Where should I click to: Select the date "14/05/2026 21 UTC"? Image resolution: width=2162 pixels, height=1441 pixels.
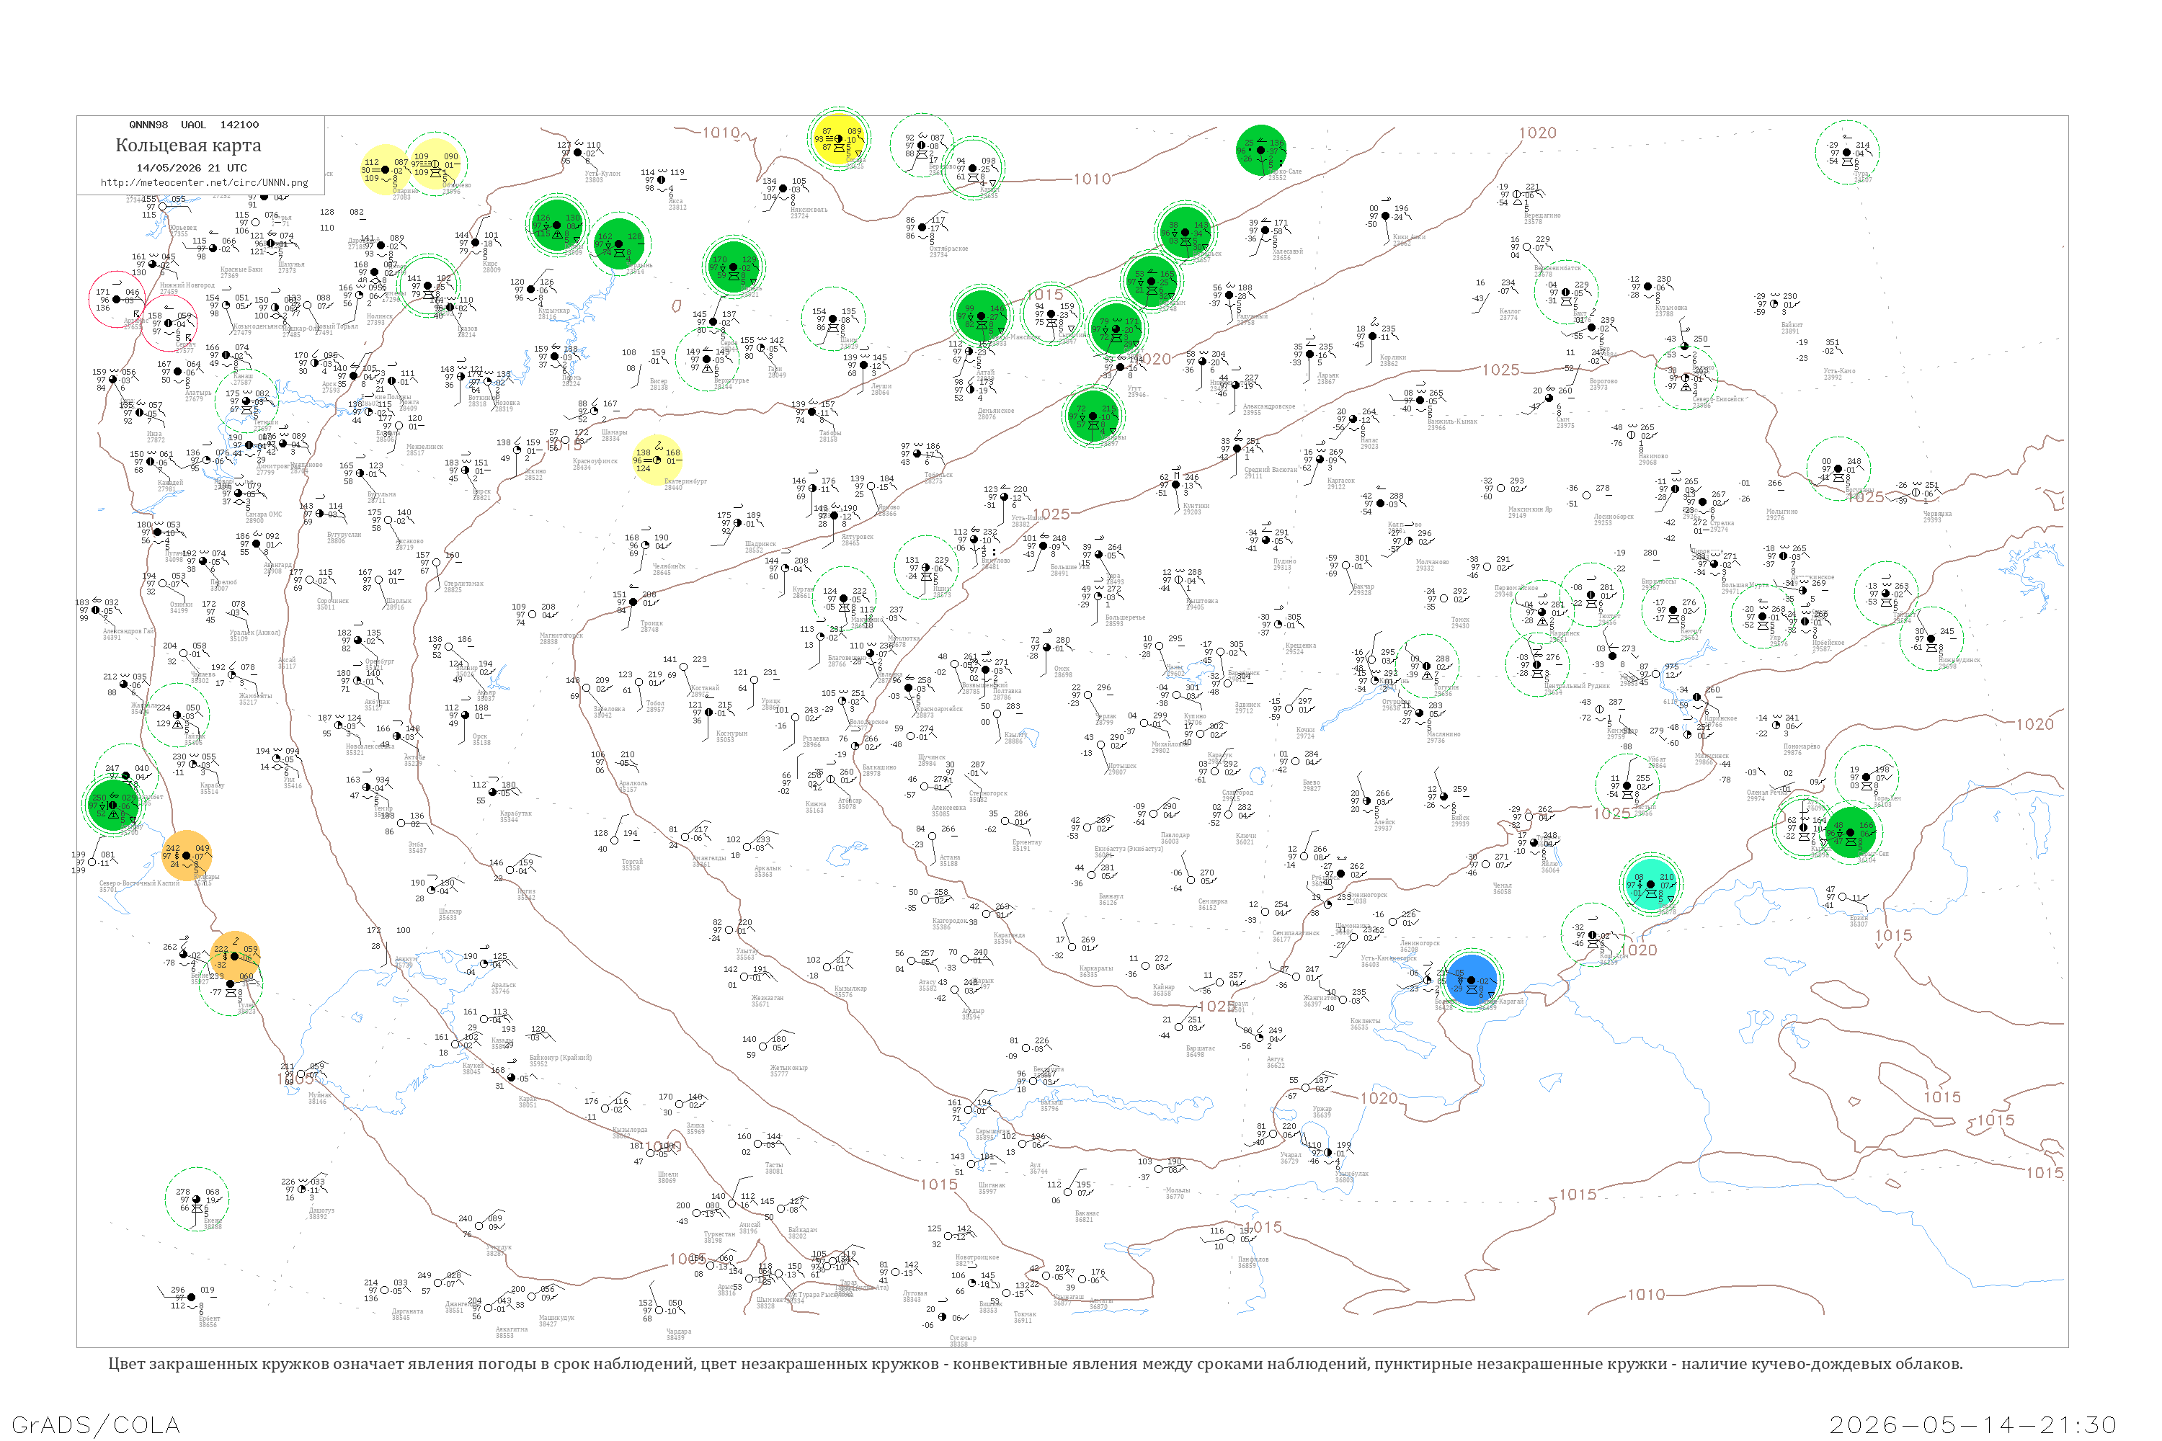(191, 168)
